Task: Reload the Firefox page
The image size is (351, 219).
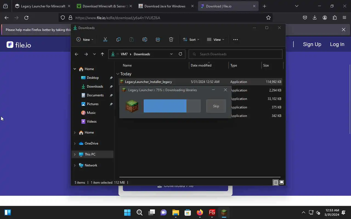Action: coord(26,18)
